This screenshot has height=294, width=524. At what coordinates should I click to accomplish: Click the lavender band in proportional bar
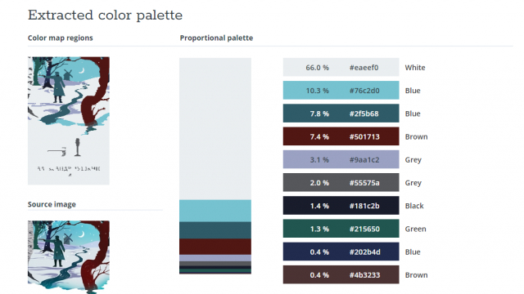[215, 258]
